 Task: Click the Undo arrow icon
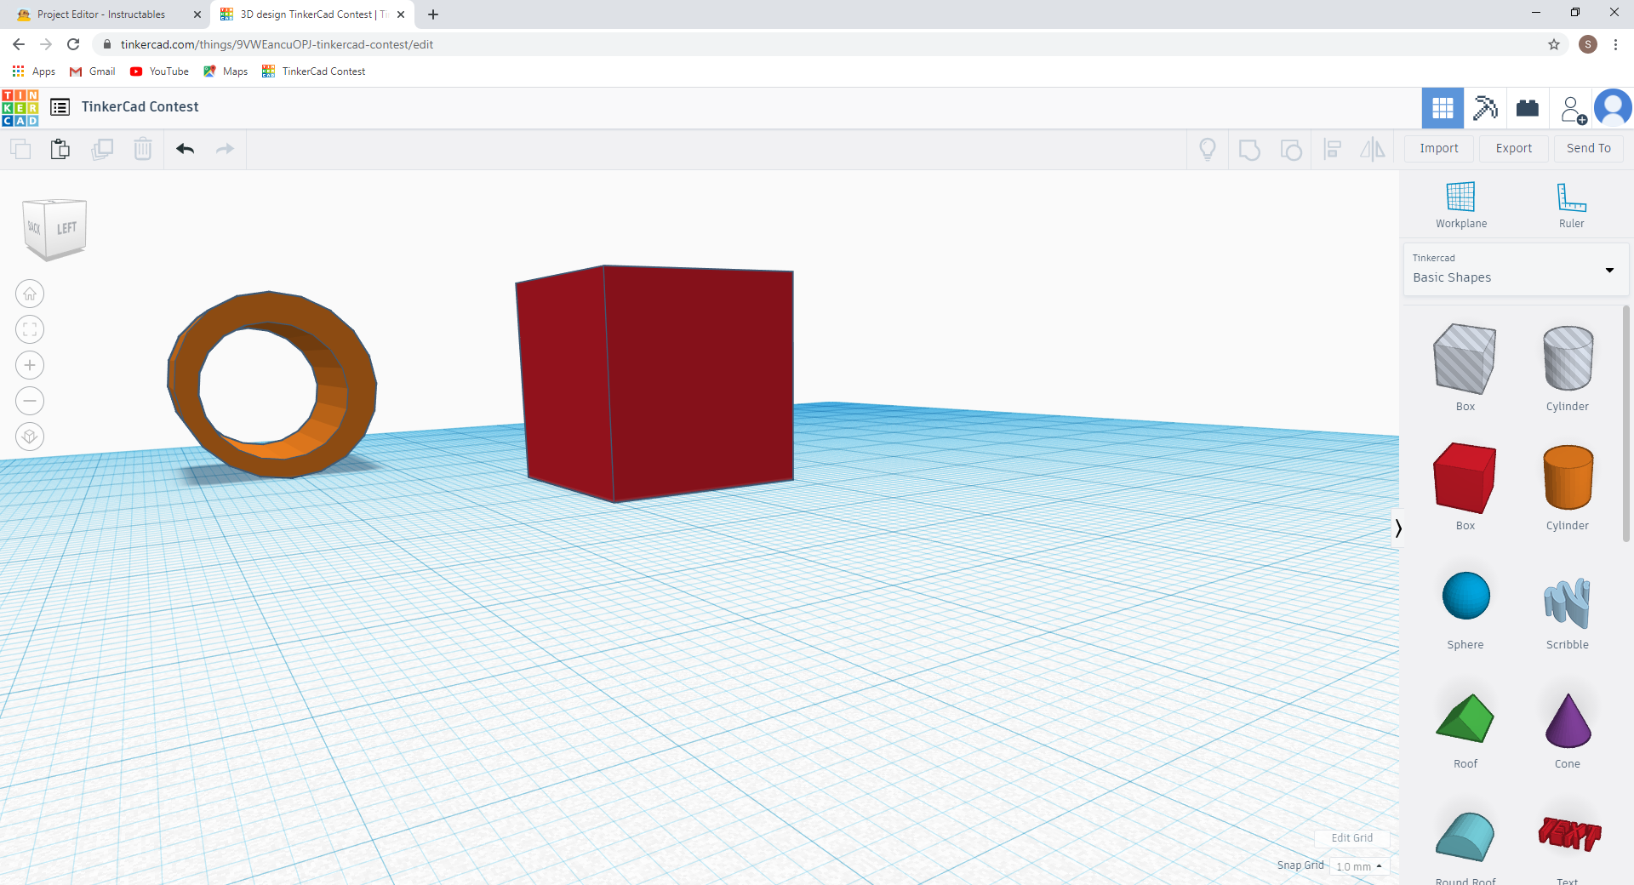pyautogui.click(x=184, y=148)
